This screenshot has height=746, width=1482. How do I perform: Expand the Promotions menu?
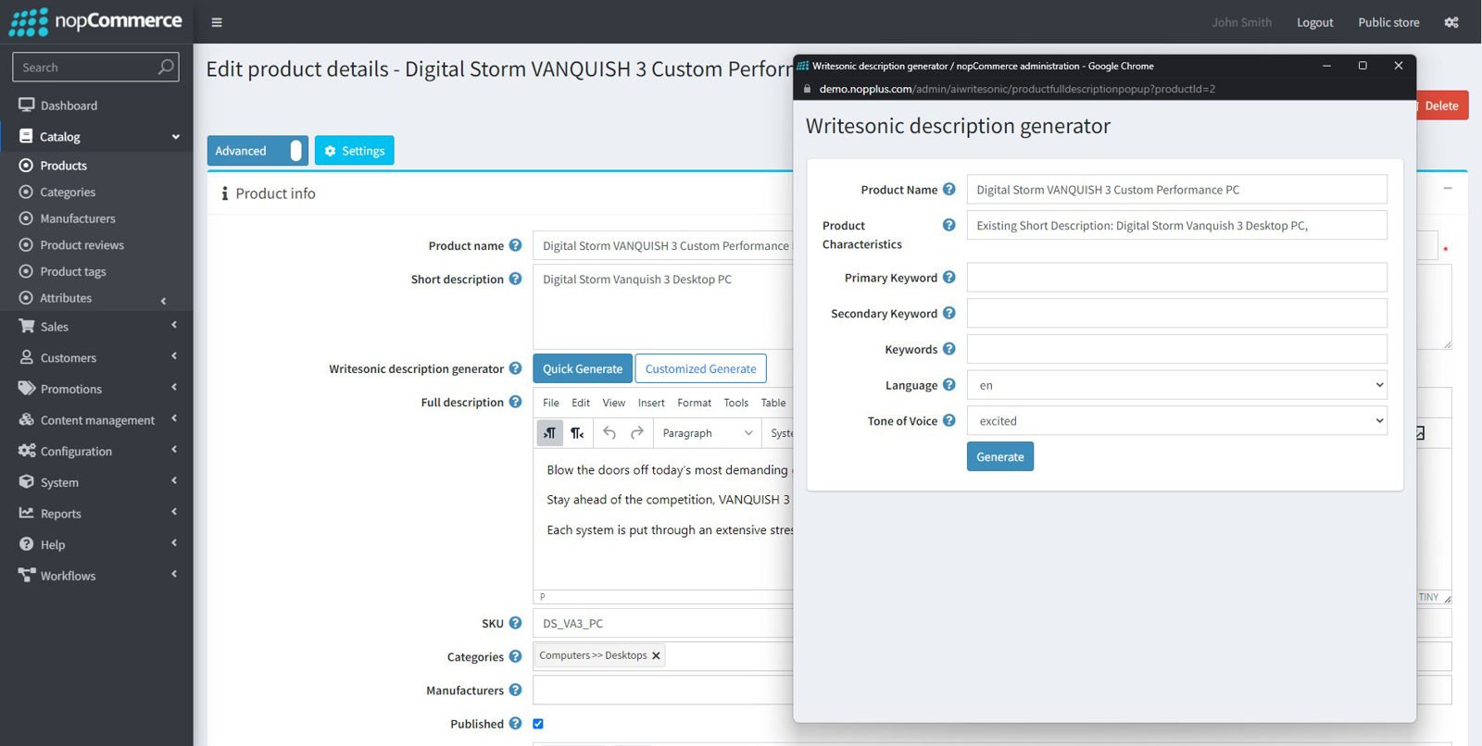[x=96, y=389]
